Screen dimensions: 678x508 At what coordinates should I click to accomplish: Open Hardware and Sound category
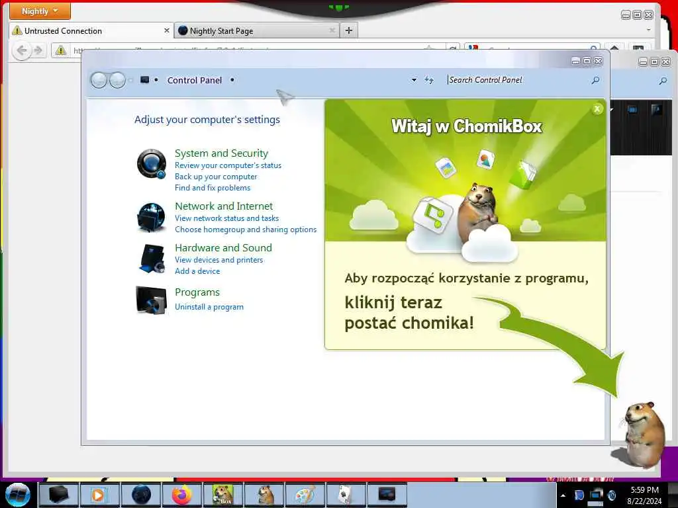(x=224, y=247)
